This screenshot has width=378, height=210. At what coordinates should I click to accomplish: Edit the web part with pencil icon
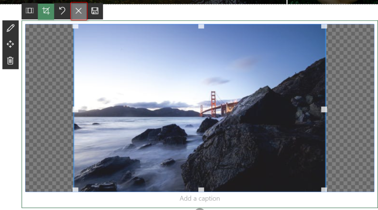10,28
